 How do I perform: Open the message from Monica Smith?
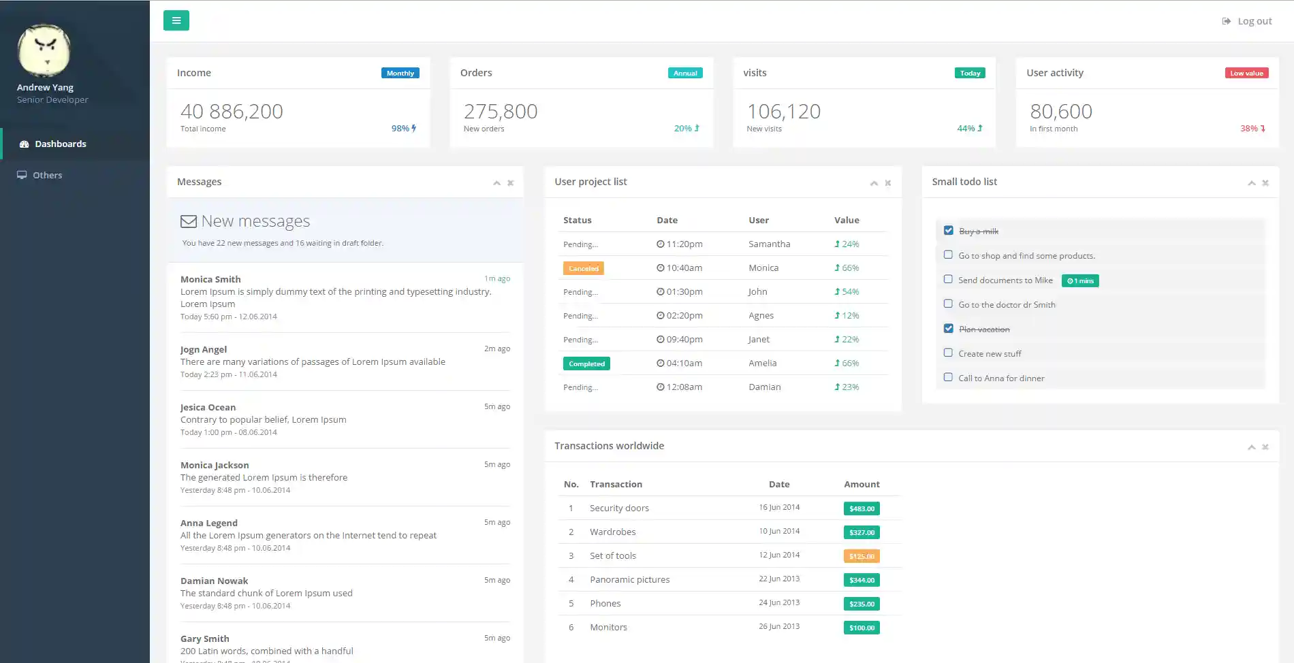coord(210,279)
